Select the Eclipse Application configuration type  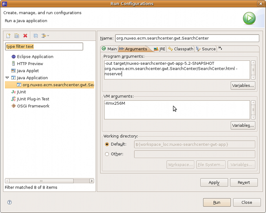click(x=35, y=57)
